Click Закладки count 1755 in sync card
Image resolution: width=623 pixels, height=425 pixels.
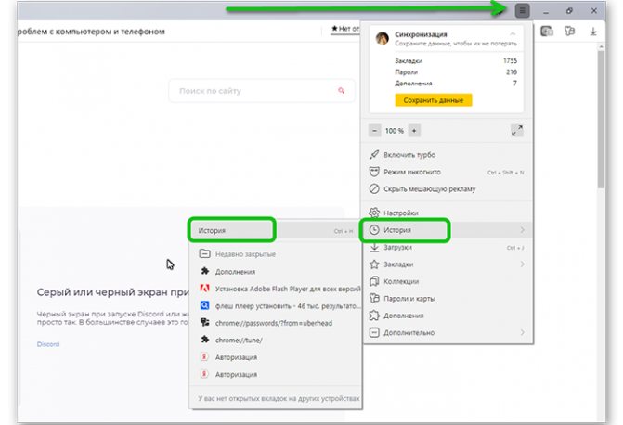(x=510, y=60)
